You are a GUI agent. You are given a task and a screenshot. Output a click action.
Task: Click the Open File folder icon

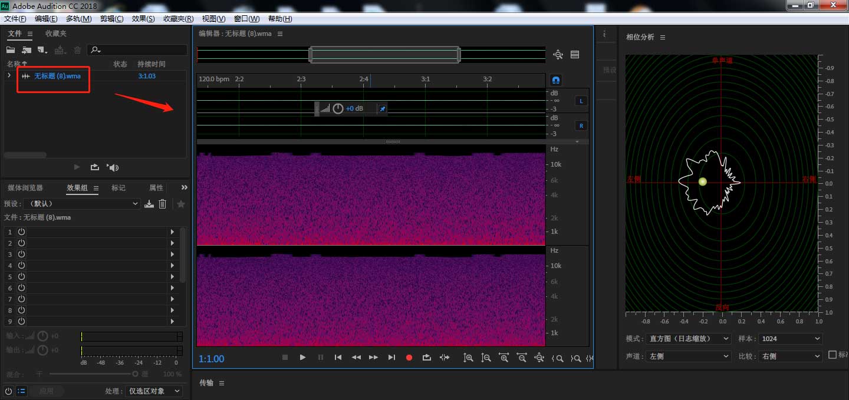click(11, 50)
